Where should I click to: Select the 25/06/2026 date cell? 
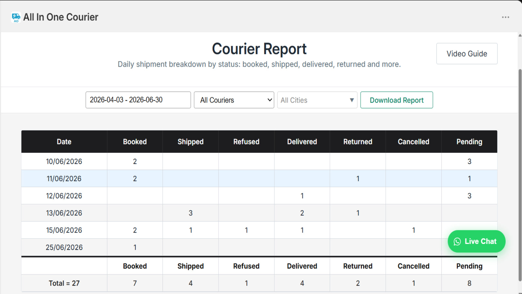coord(64,247)
